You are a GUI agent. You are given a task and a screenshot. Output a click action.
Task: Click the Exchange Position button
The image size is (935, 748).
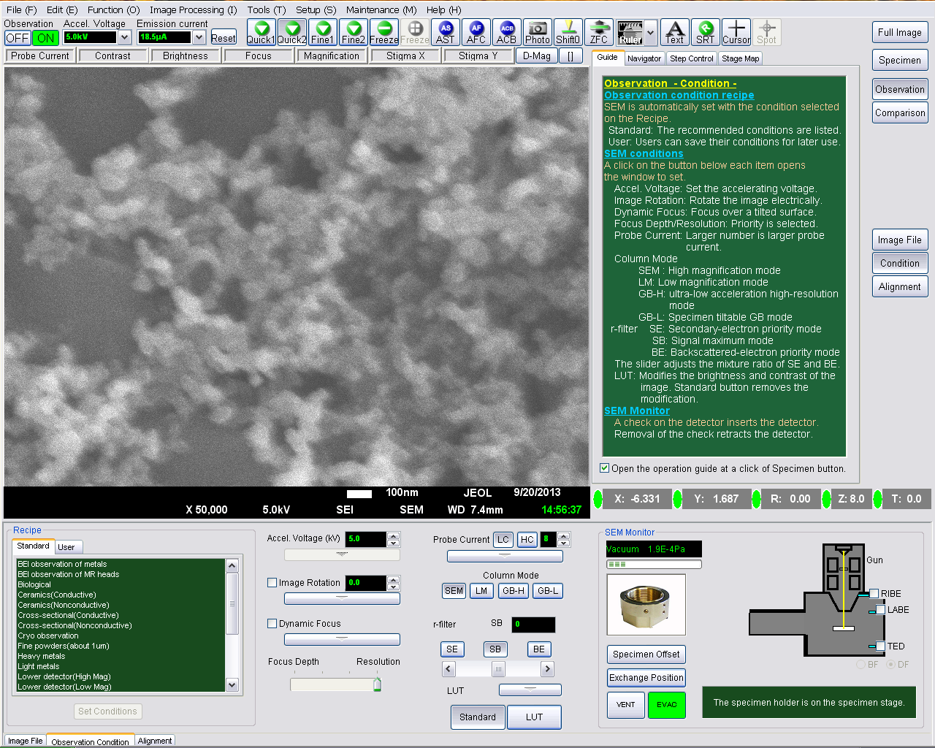(646, 678)
